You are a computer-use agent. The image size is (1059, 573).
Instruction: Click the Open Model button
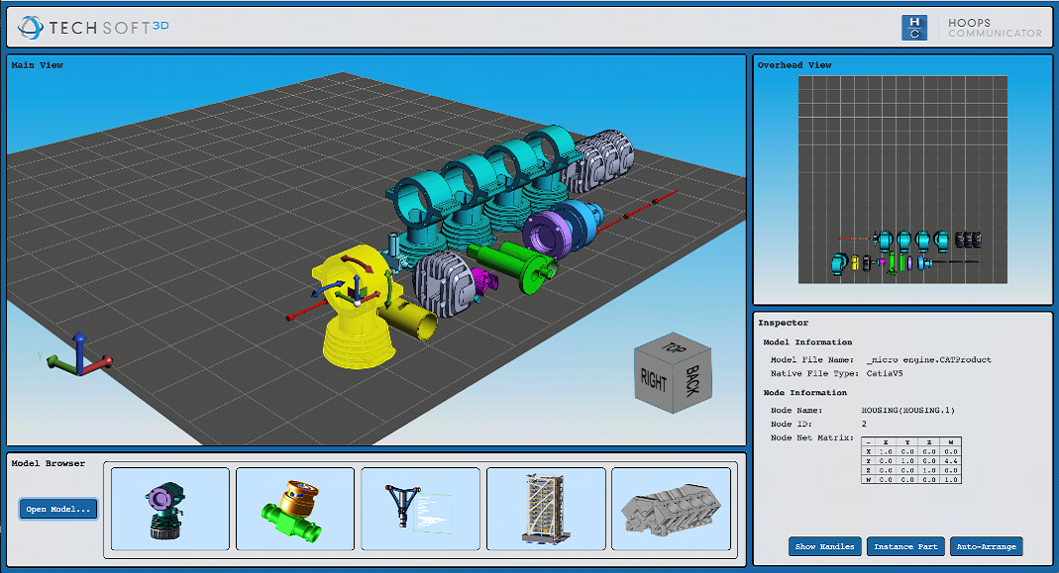[x=57, y=509]
